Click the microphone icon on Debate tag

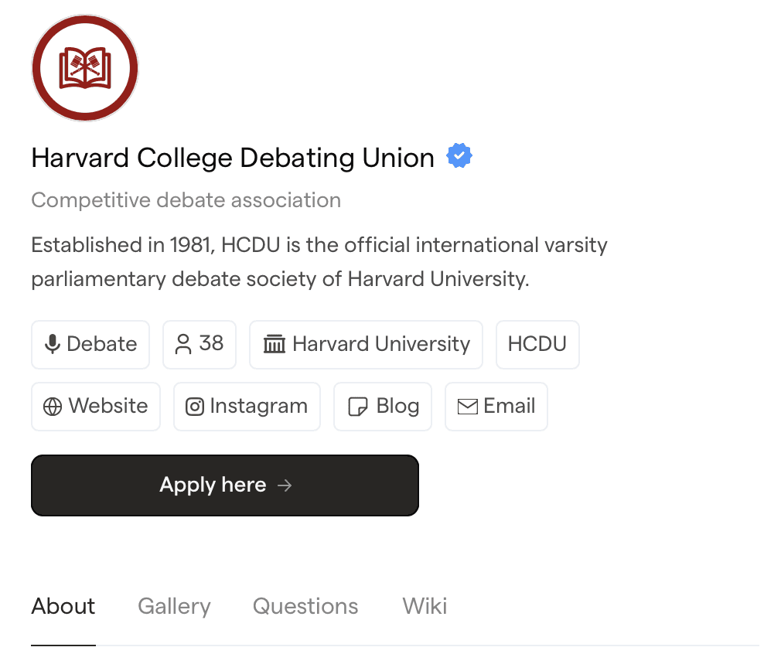tap(53, 344)
